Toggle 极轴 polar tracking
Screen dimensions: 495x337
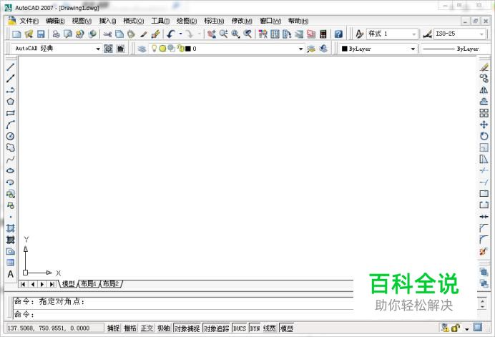[164, 328]
